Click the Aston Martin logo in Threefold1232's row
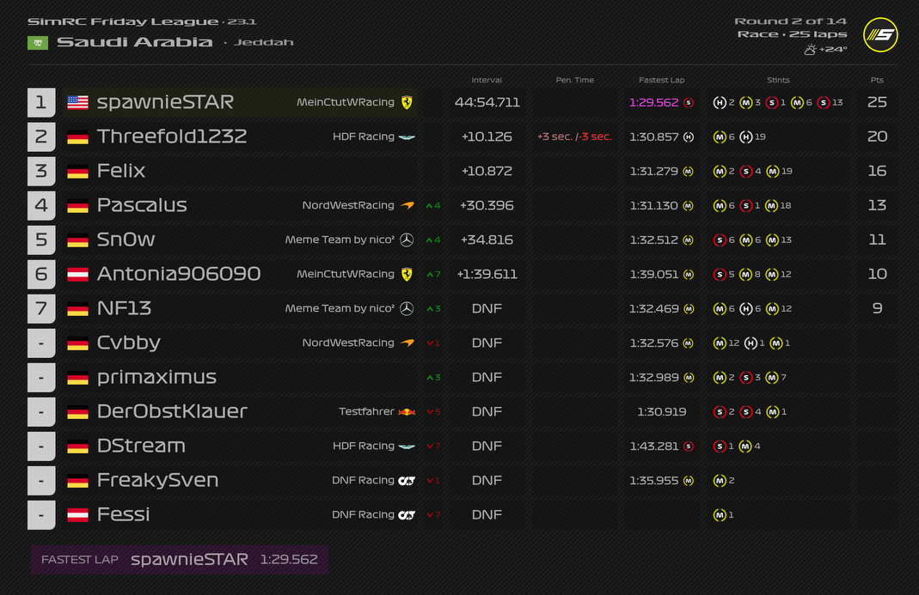 click(407, 137)
